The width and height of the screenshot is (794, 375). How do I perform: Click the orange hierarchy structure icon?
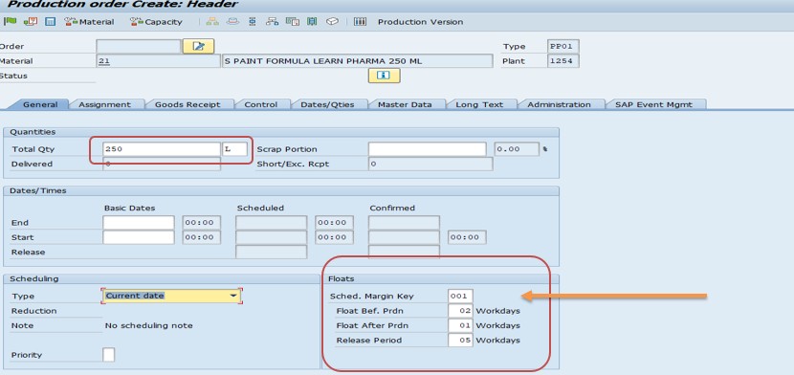212,22
